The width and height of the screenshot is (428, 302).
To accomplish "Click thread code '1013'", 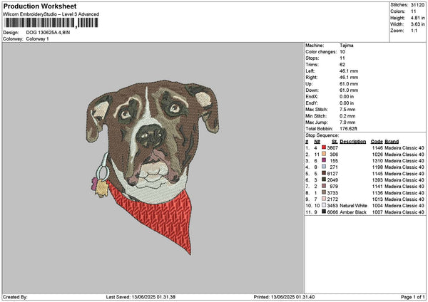I will tap(377, 199).
